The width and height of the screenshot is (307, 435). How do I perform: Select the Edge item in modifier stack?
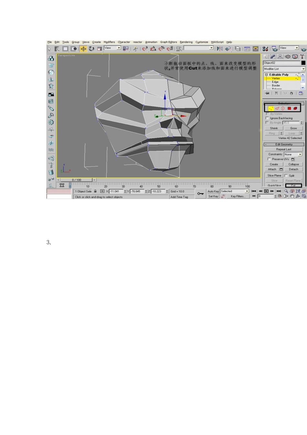click(275, 82)
